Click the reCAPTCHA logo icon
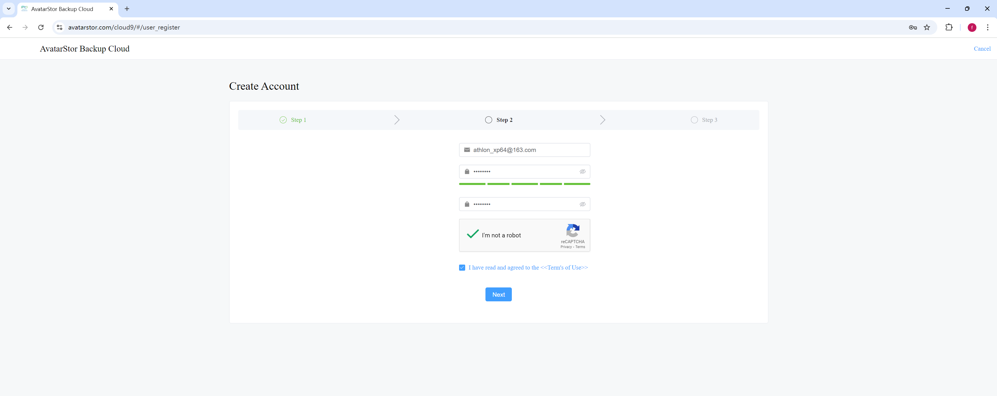The width and height of the screenshot is (997, 396). [x=572, y=230]
